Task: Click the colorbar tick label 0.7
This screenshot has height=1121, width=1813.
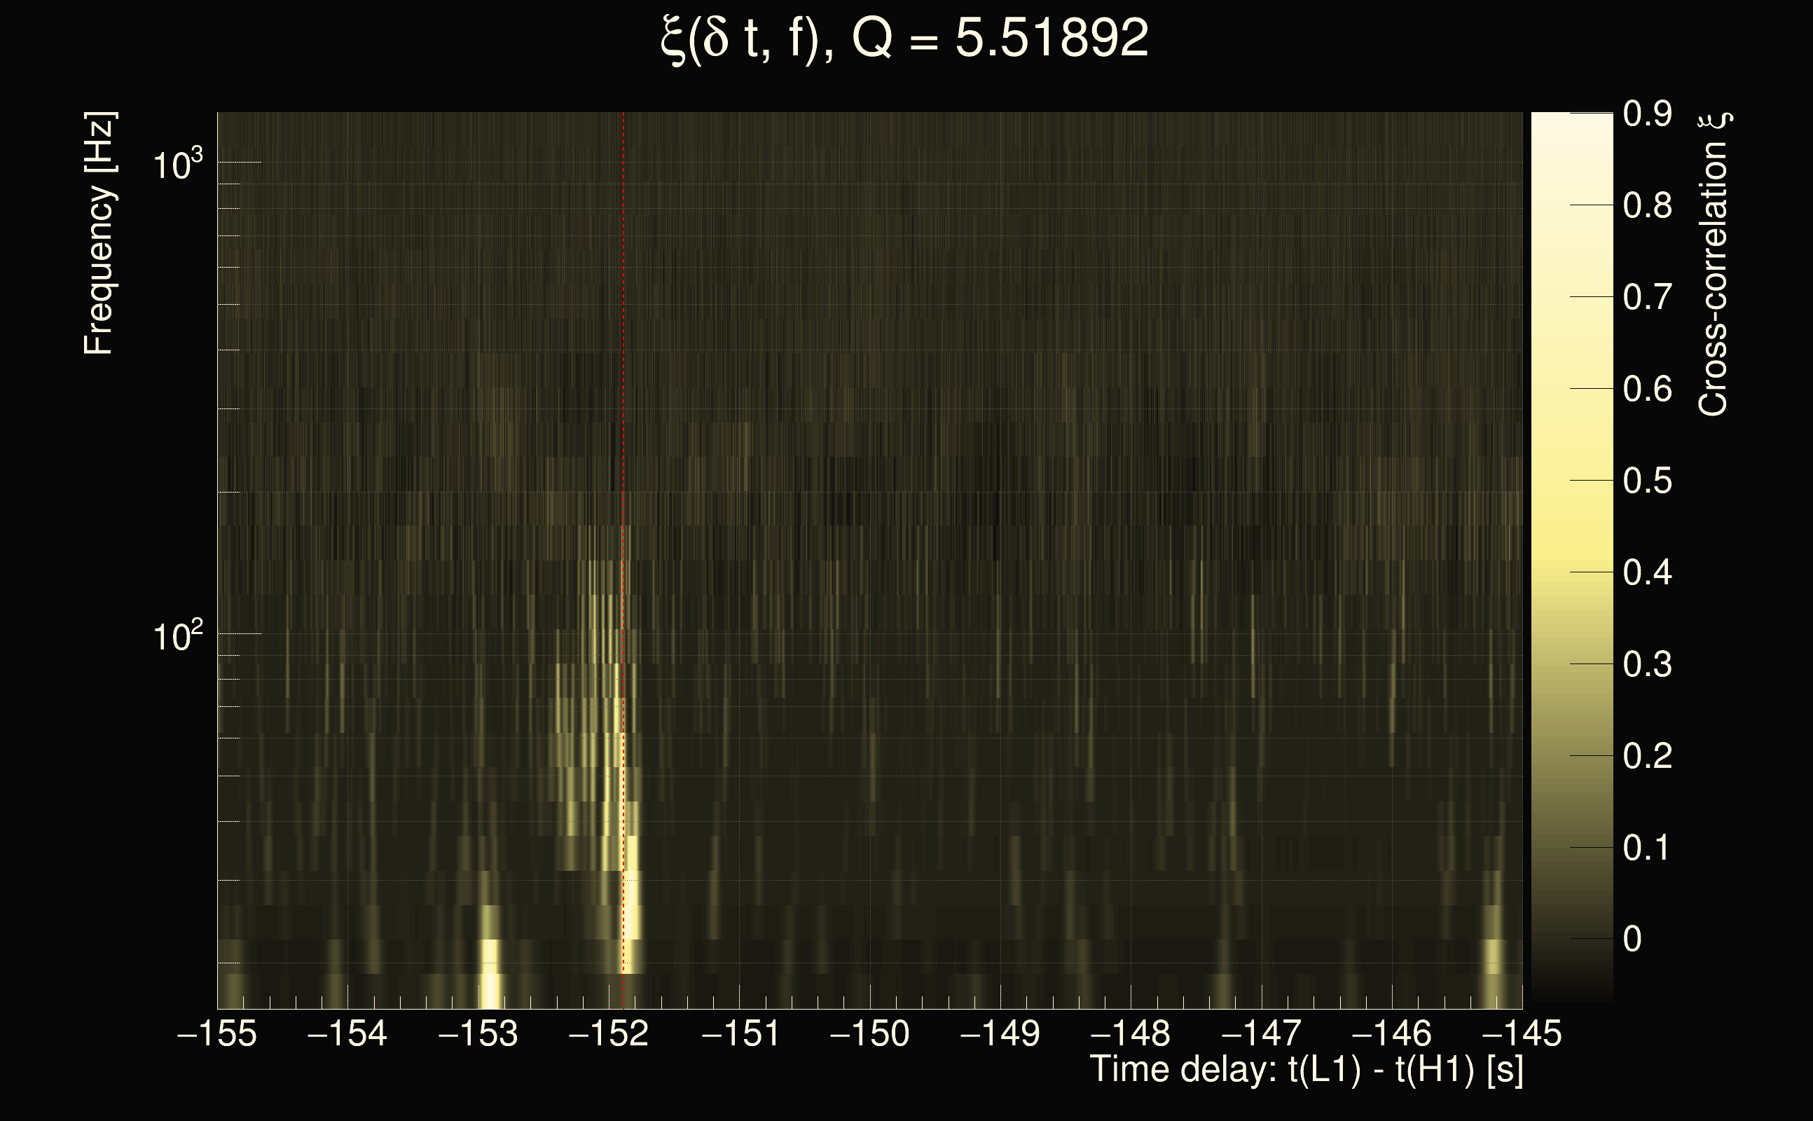Action: 1647,297
